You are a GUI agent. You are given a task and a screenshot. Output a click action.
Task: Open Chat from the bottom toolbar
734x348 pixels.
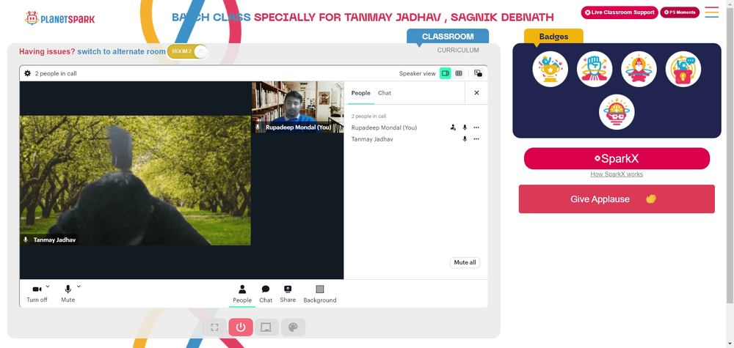click(266, 295)
